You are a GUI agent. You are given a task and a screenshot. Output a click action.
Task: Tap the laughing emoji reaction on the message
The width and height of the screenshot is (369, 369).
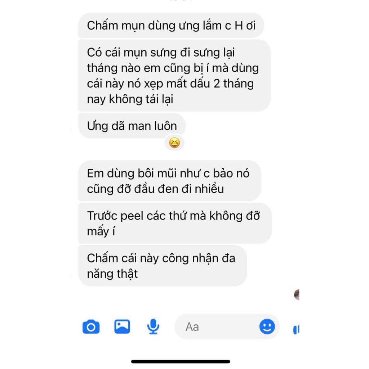coord(174,143)
